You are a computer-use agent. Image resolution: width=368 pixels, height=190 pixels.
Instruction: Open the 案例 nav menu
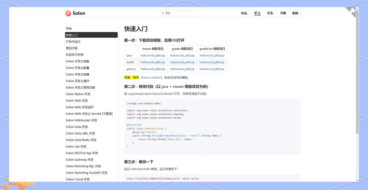(295, 13)
